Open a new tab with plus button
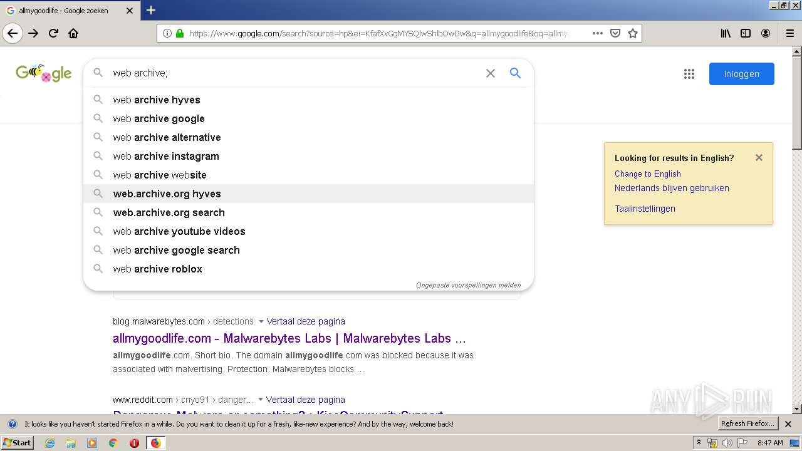Image resolution: width=802 pixels, height=451 pixels. coord(151,10)
